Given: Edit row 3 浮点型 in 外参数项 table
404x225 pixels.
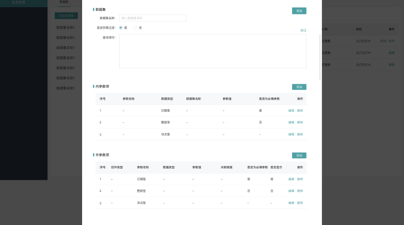Looking at the screenshot, I should click(291, 203).
